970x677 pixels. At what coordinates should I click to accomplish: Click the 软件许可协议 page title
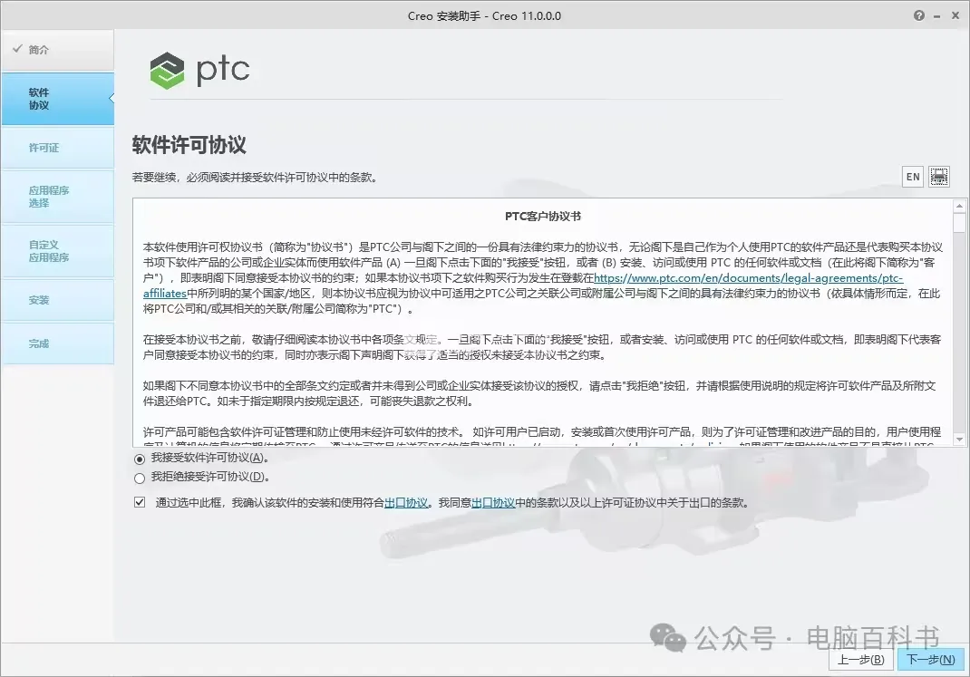pos(189,145)
